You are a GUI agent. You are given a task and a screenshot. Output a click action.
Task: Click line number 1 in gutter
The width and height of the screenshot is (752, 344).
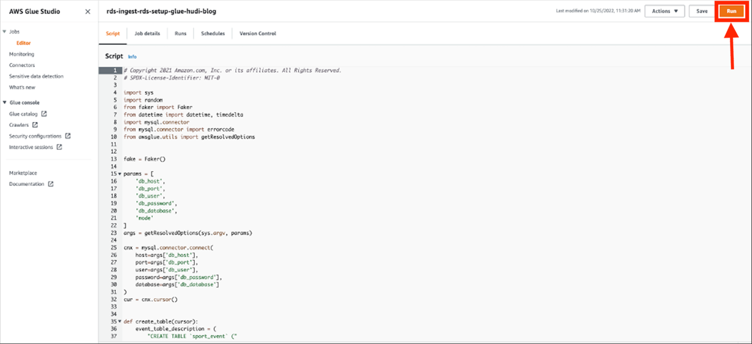[110, 70]
